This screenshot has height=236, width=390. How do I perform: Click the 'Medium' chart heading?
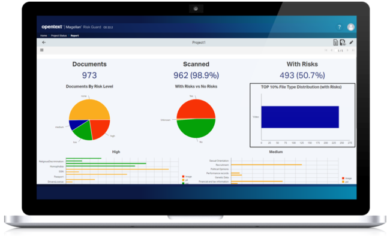[276, 152]
